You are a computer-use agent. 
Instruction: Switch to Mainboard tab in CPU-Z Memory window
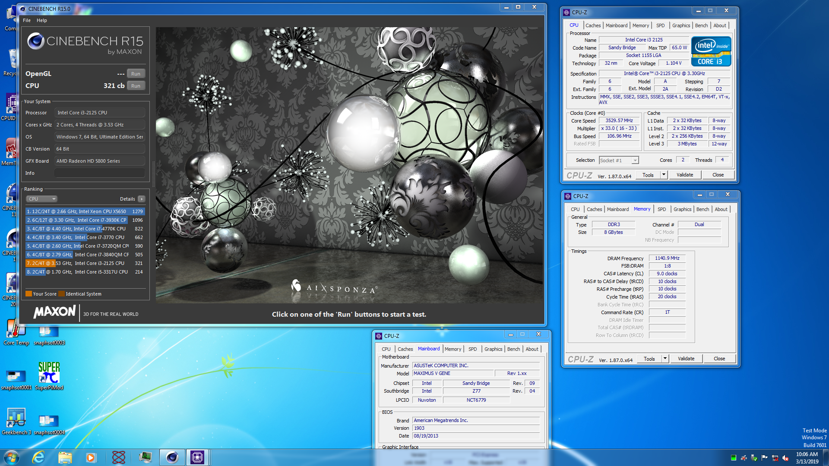(617, 209)
